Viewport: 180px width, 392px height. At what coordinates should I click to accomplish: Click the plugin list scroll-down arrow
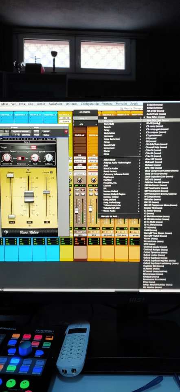click(160, 290)
